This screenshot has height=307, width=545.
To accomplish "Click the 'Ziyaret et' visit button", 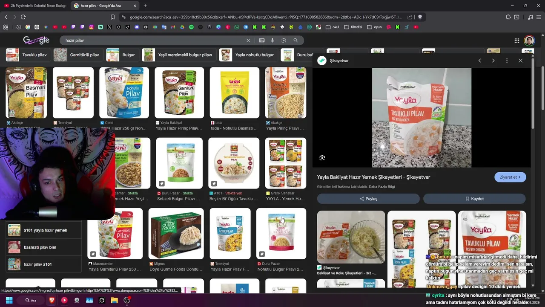I will 510,177.
